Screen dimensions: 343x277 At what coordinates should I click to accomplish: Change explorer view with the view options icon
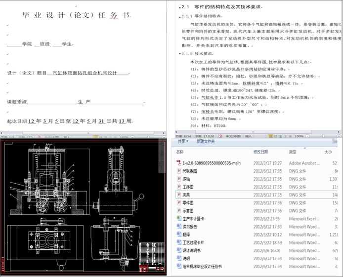tap(335, 141)
